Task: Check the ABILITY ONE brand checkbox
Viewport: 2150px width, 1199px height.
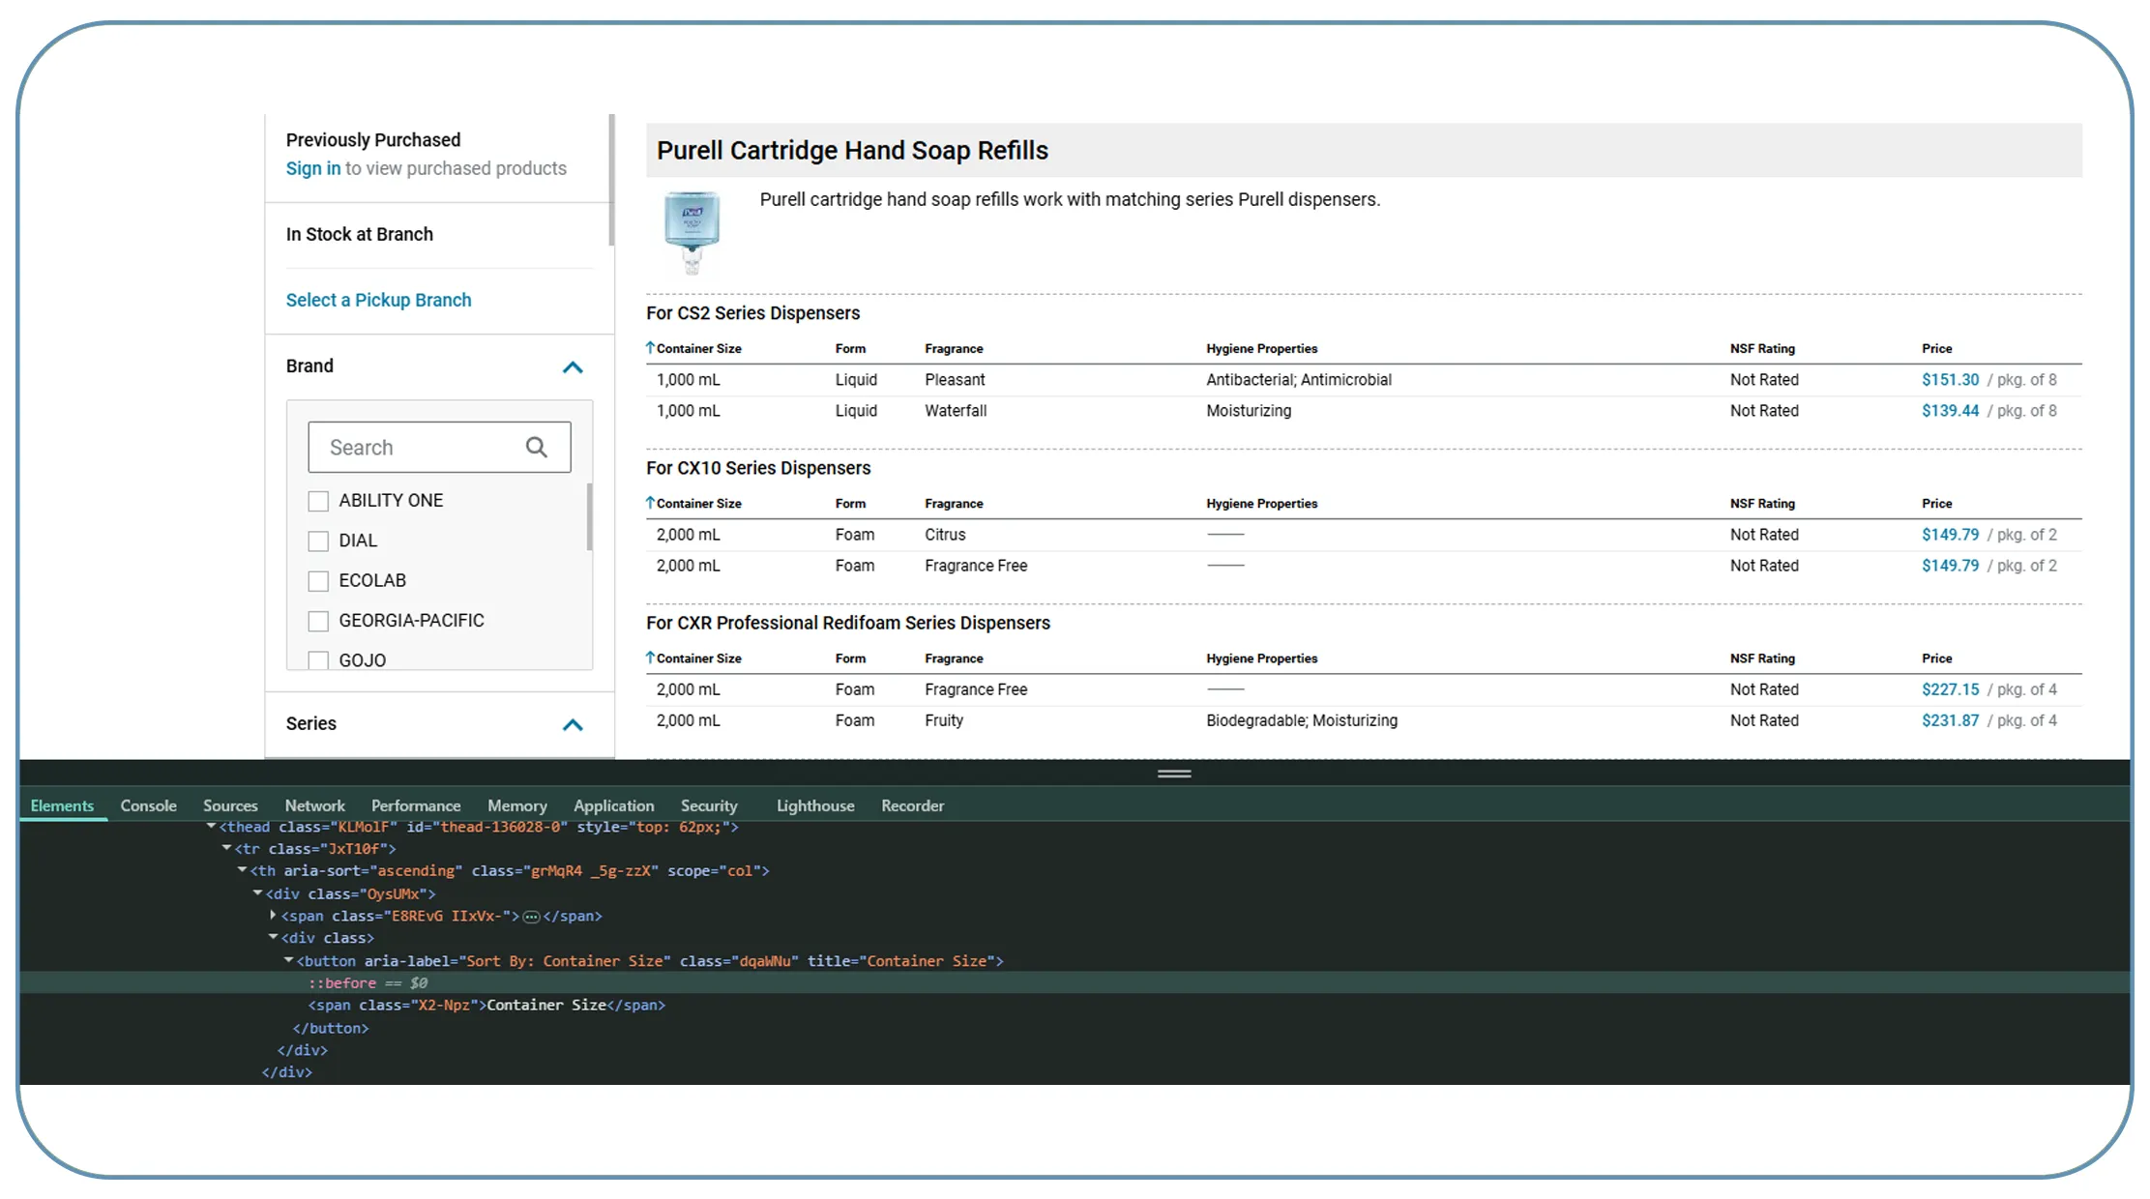Action: click(318, 501)
